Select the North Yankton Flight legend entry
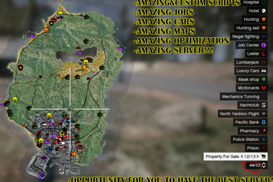The width and height of the screenshot is (273, 182). (243, 114)
